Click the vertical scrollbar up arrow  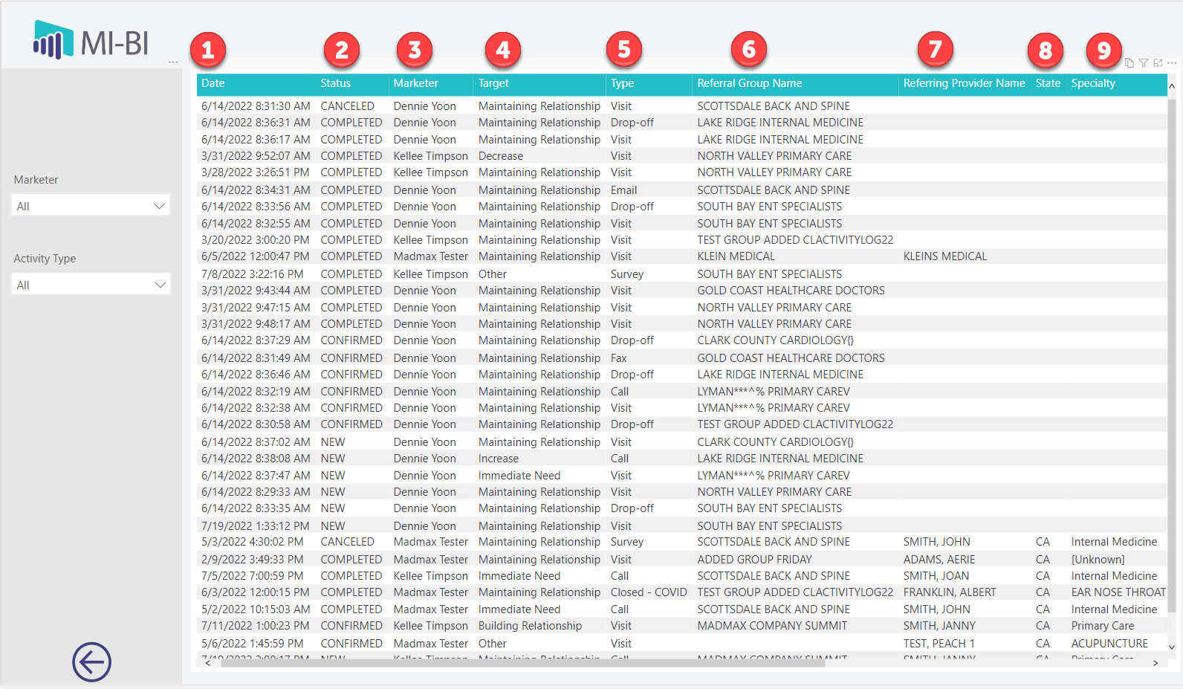pos(1172,86)
